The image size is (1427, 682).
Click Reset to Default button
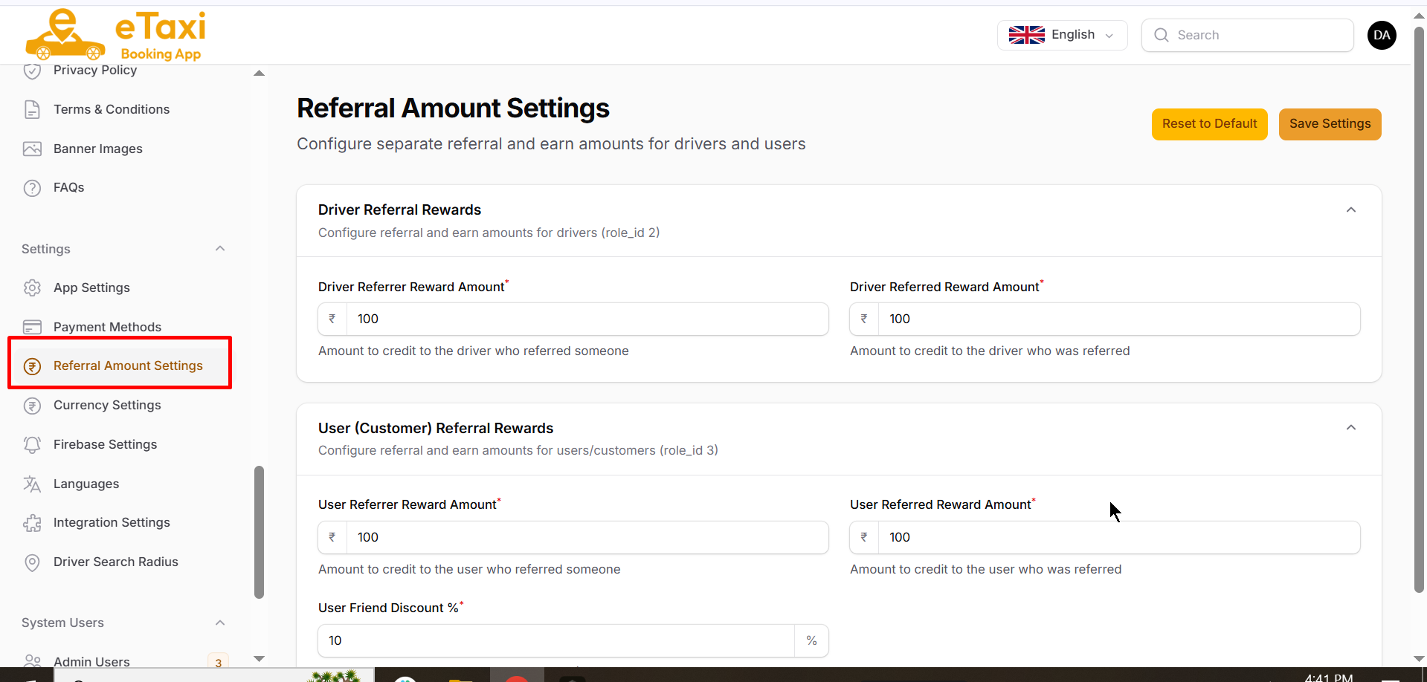(x=1209, y=124)
